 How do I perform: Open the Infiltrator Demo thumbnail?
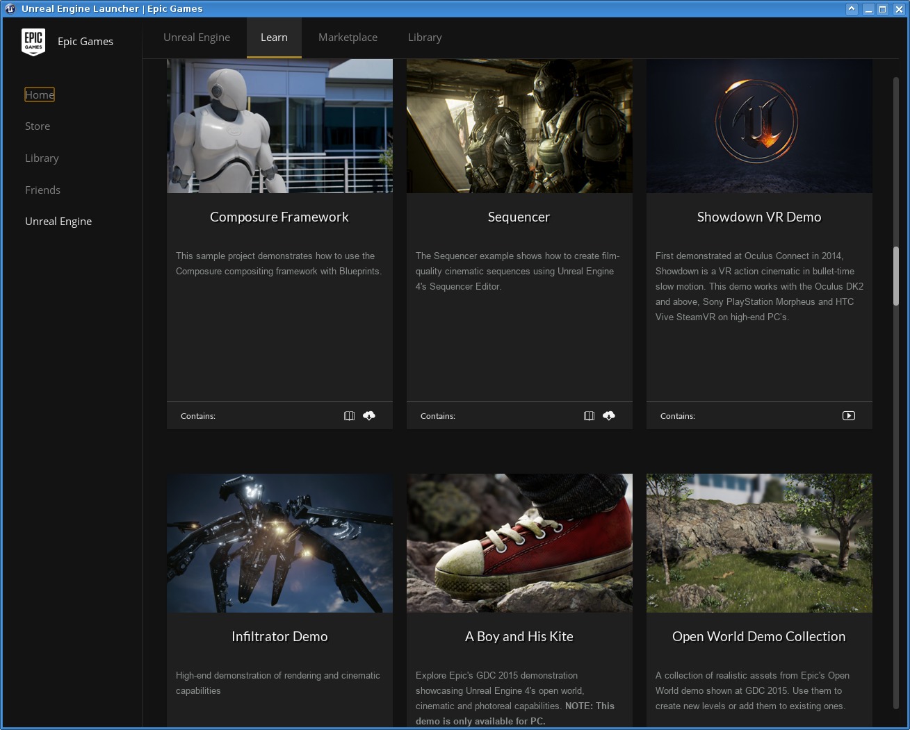pyautogui.click(x=279, y=543)
